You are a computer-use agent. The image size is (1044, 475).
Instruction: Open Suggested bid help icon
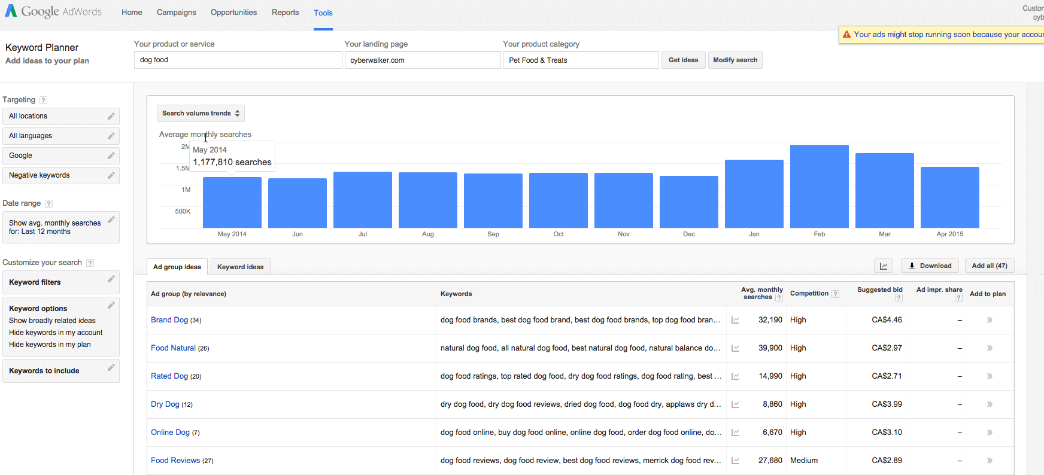pyautogui.click(x=899, y=298)
